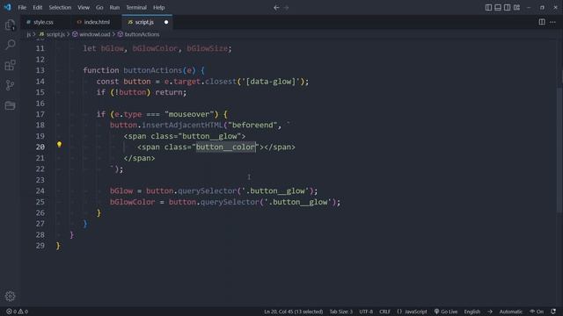Toggle the On indicator in status bar
563x316 pixels.
click(x=537, y=312)
